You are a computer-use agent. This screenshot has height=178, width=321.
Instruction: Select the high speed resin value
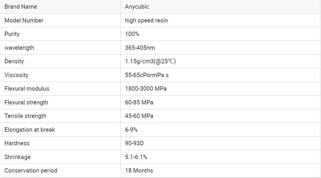point(146,20)
